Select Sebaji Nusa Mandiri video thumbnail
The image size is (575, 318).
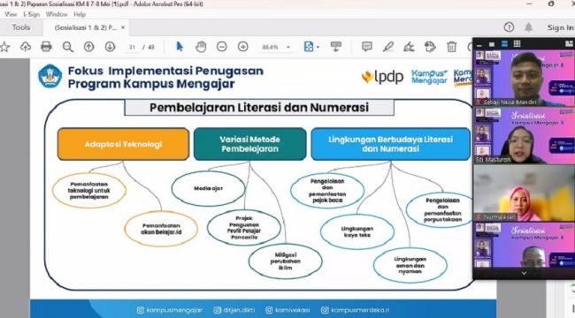click(x=525, y=78)
